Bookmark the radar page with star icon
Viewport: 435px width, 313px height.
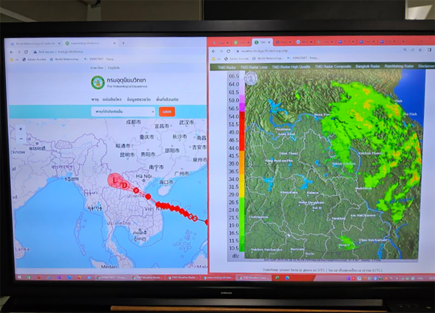point(420,50)
